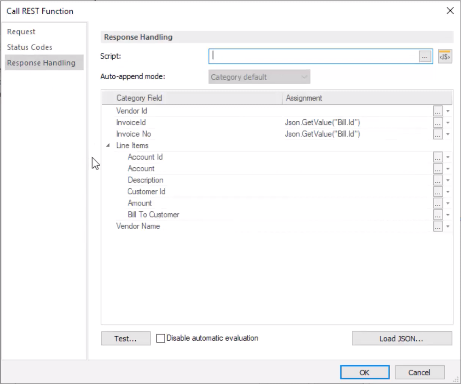
Task: Open the Auto-append mode dropdown
Action: tap(304, 77)
